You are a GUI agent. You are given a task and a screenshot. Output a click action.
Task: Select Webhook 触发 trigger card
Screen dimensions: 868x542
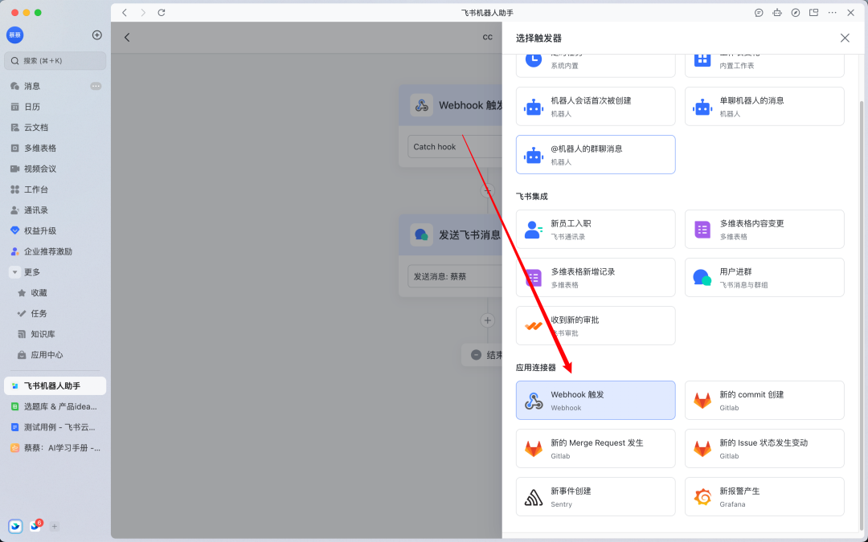coord(596,400)
